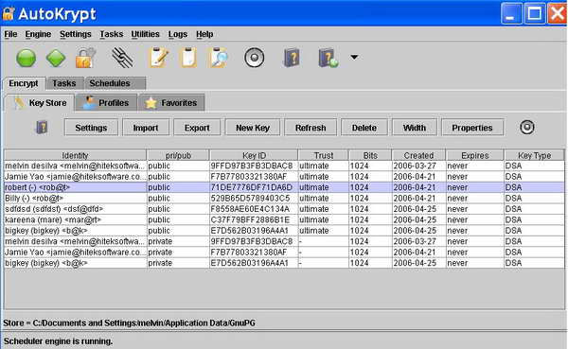Viewport: 568px width, 349px height.
Task: Click the help book with green badge
Action: coord(328,58)
